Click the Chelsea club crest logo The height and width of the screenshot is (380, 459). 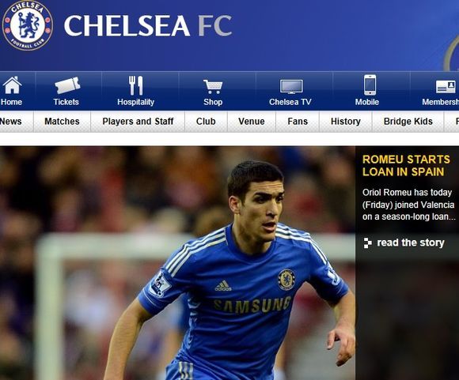[28, 25]
